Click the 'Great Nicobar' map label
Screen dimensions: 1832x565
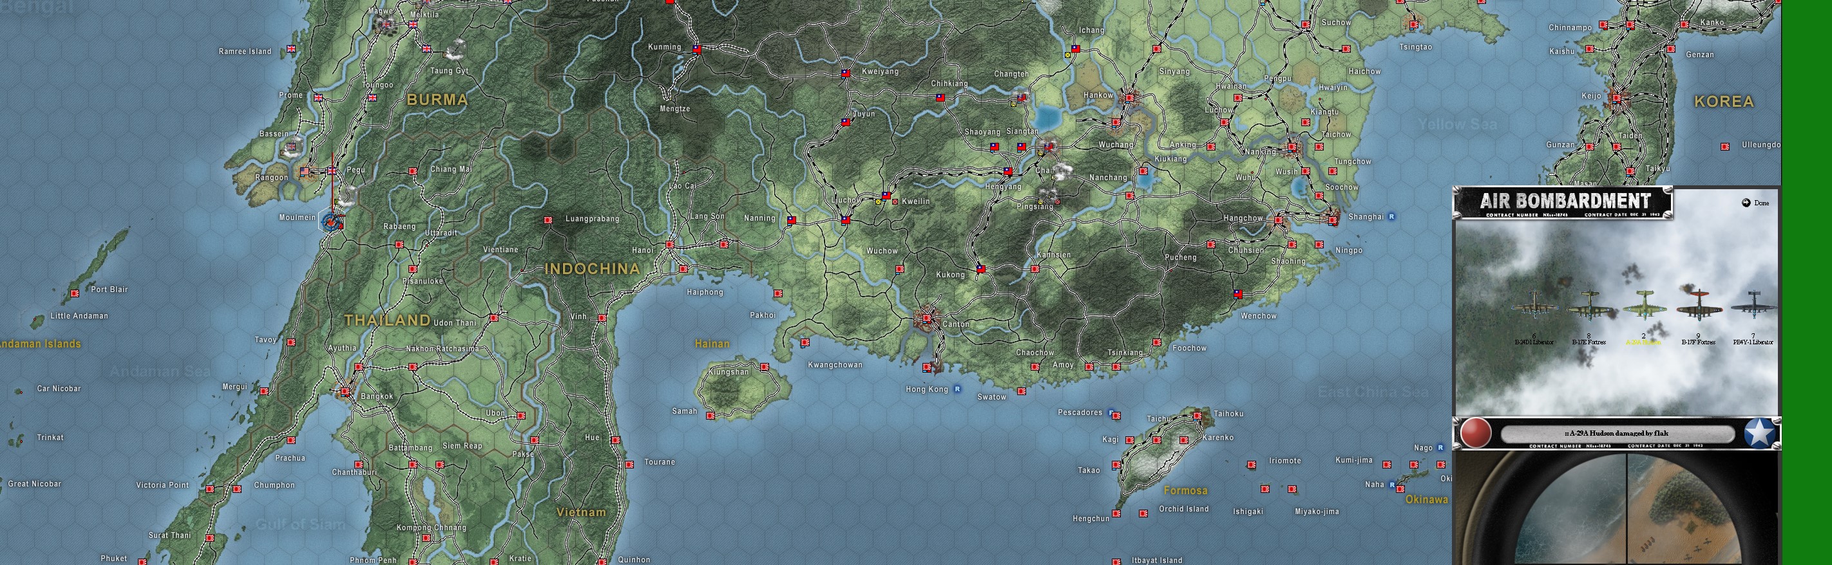(35, 484)
